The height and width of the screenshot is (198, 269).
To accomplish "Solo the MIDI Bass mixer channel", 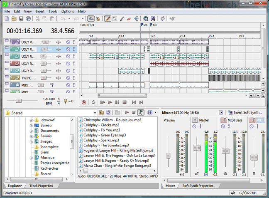I will pyautogui.click(x=229, y=126).
